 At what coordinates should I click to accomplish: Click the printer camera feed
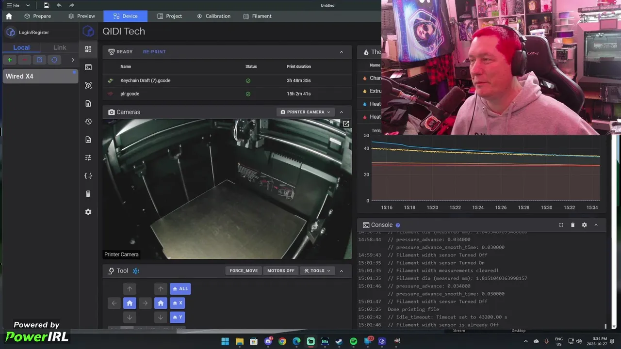[227, 189]
